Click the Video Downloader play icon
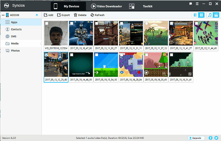Screen dimensions: 221x141 (93, 6)
